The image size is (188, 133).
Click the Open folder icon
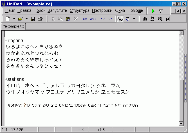[x=20, y=19]
